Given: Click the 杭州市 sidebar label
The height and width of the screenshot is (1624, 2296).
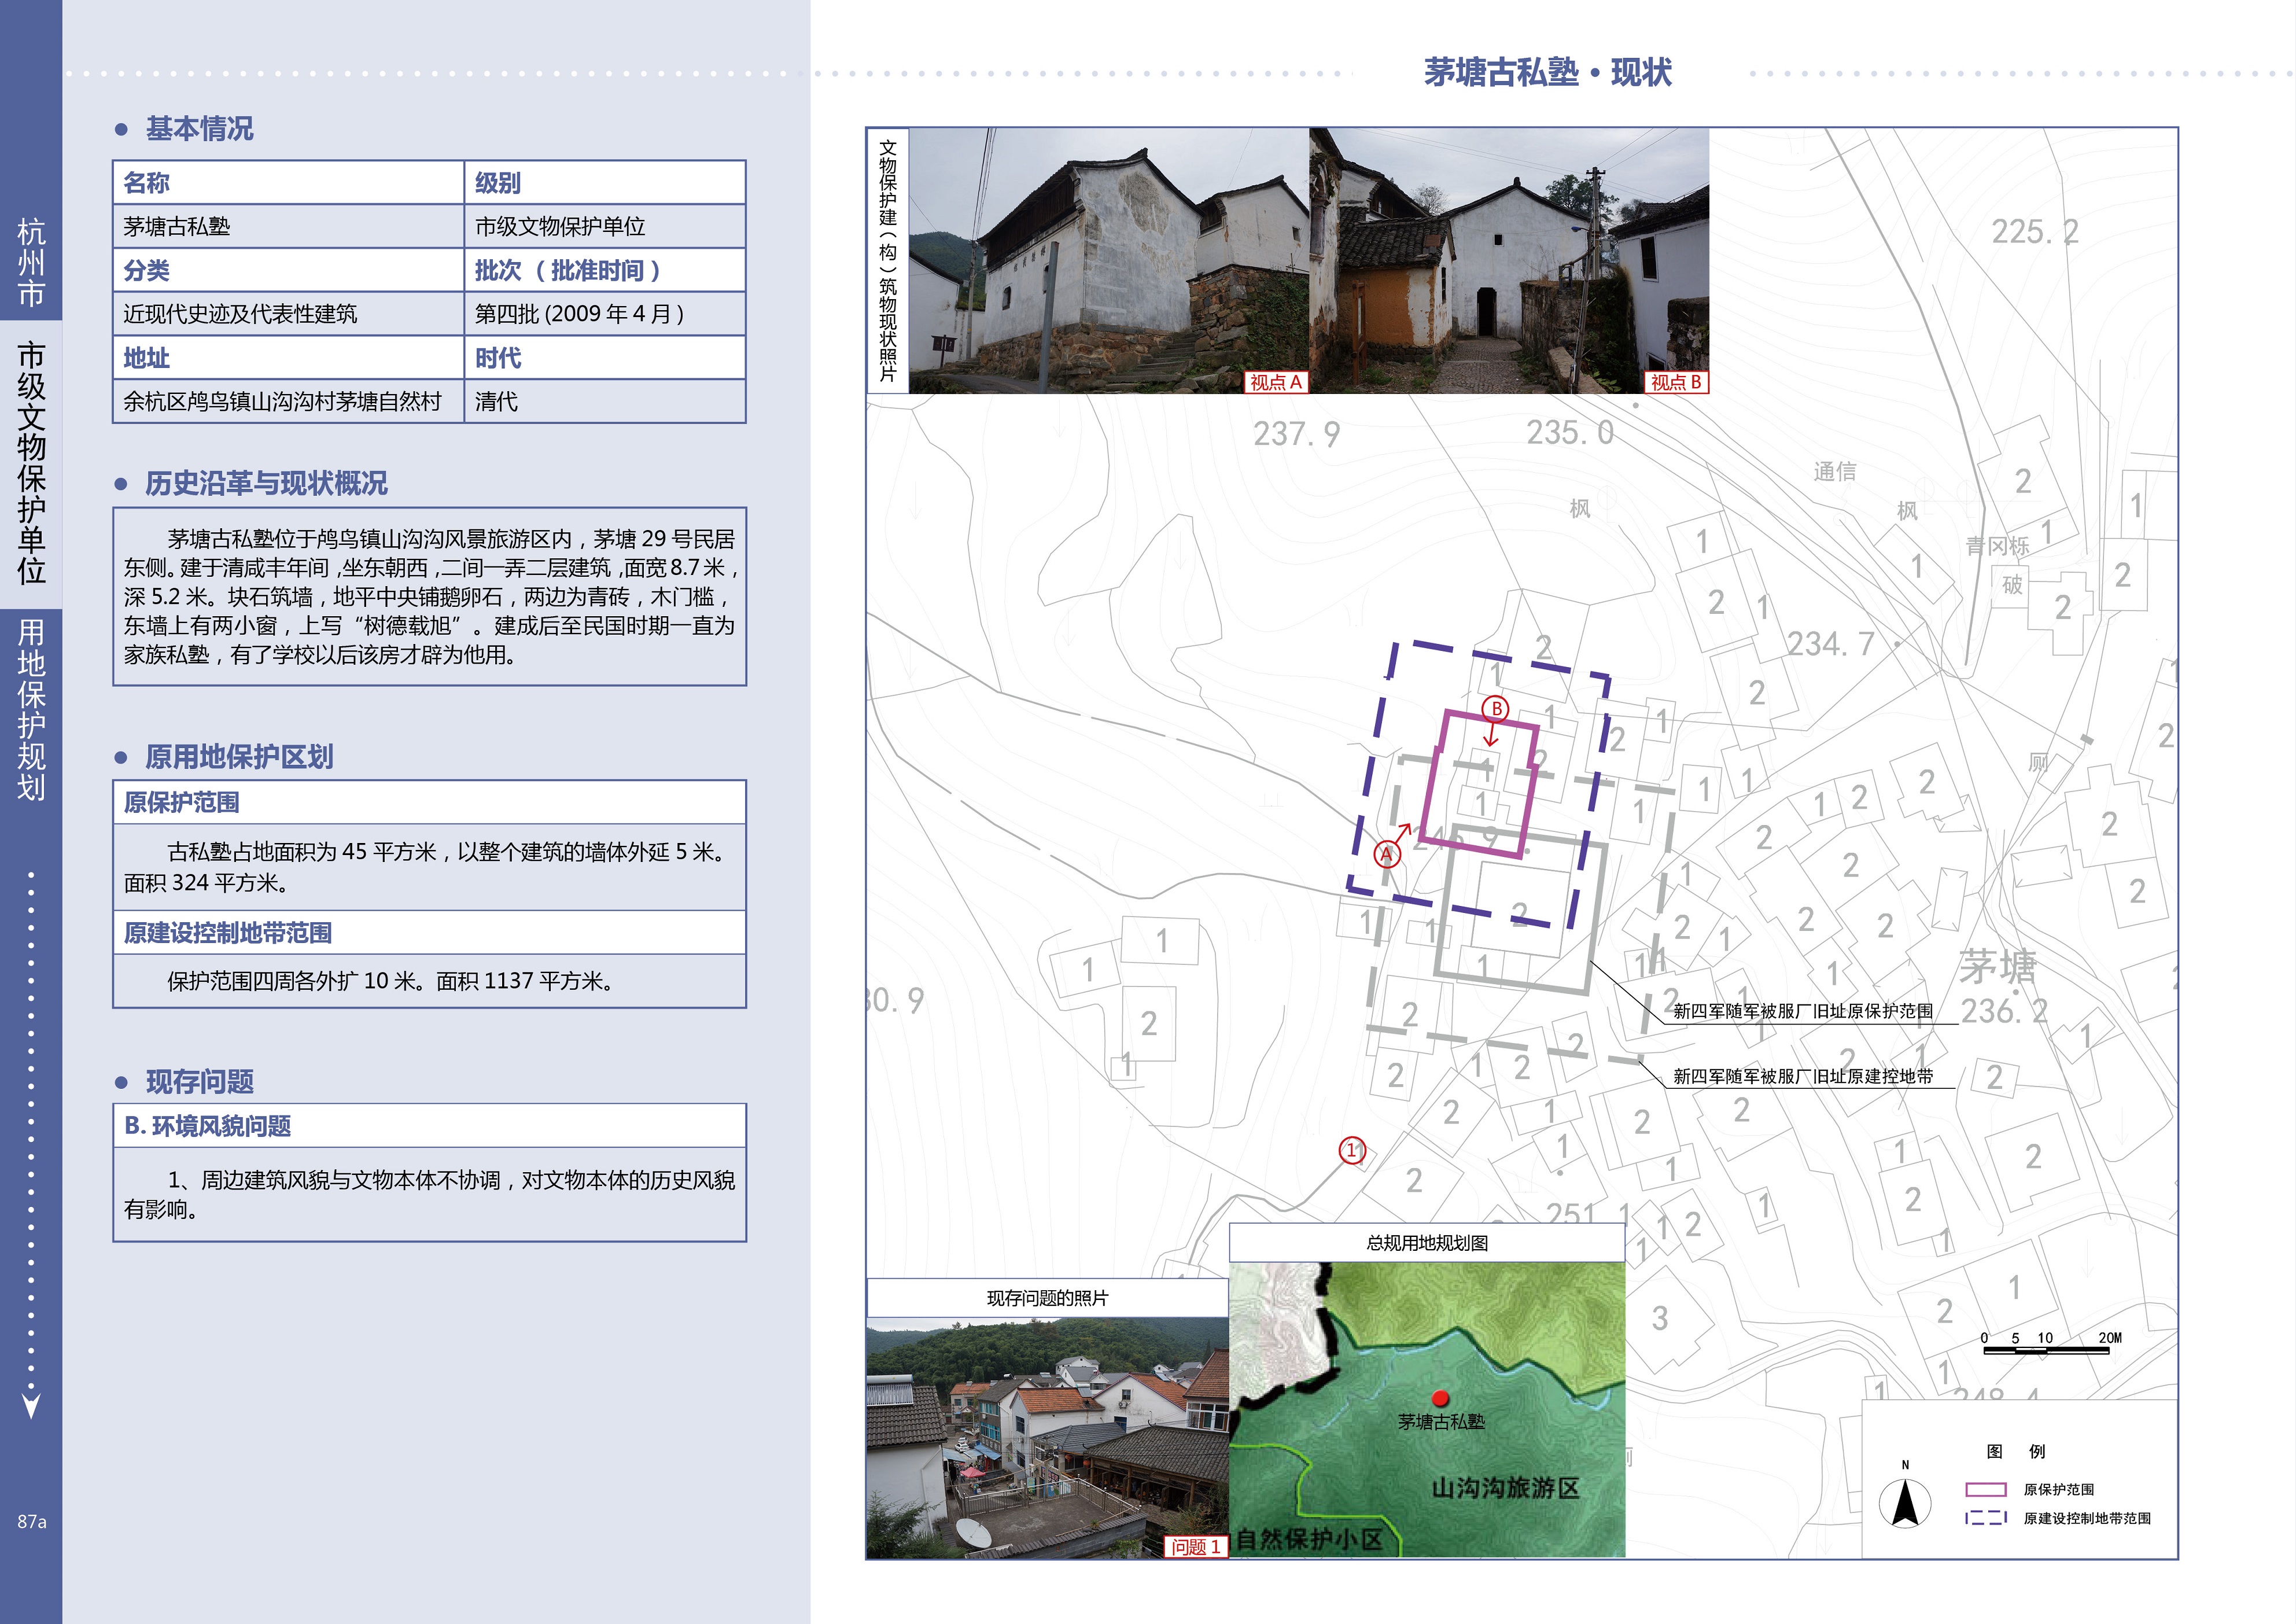Looking at the screenshot, I should coord(31,263).
